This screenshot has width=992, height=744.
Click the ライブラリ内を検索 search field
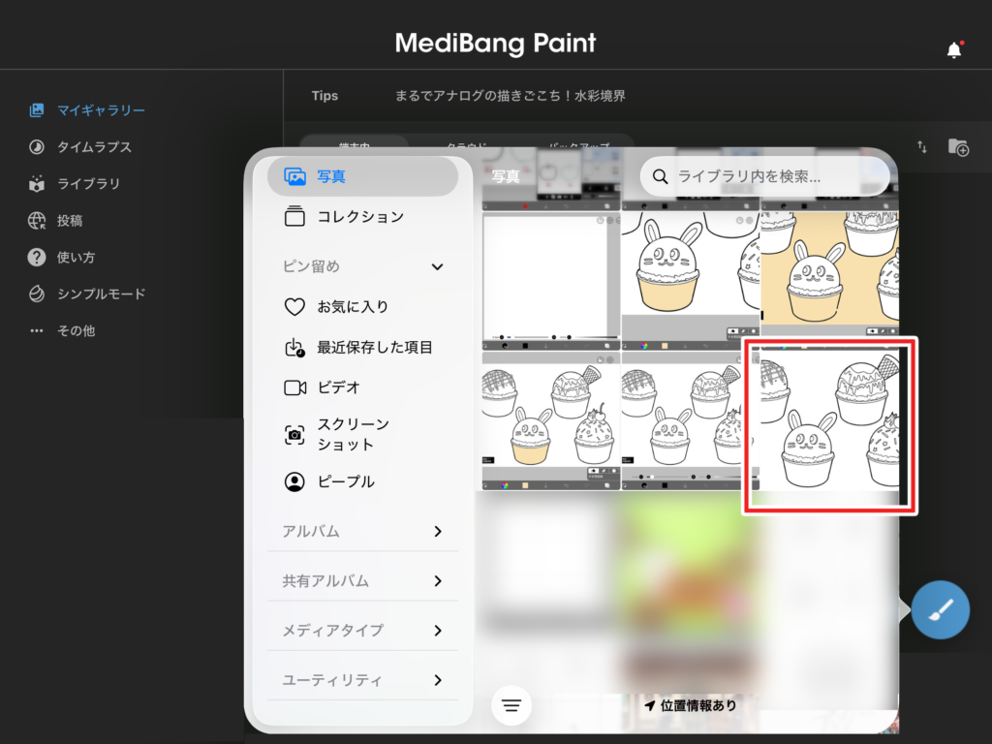(x=765, y=176)
